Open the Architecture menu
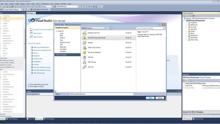 tap(45, 4)
